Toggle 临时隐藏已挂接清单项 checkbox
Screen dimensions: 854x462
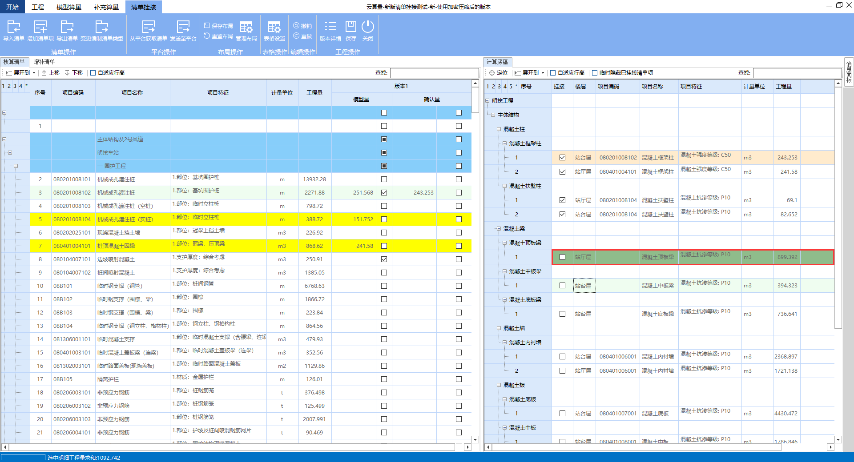(x=595, y=73)
